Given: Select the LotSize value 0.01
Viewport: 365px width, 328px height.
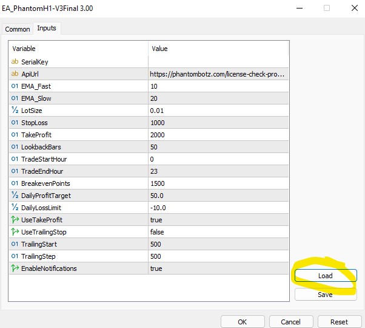Looking at the screenshot, I should coord(218,111).
